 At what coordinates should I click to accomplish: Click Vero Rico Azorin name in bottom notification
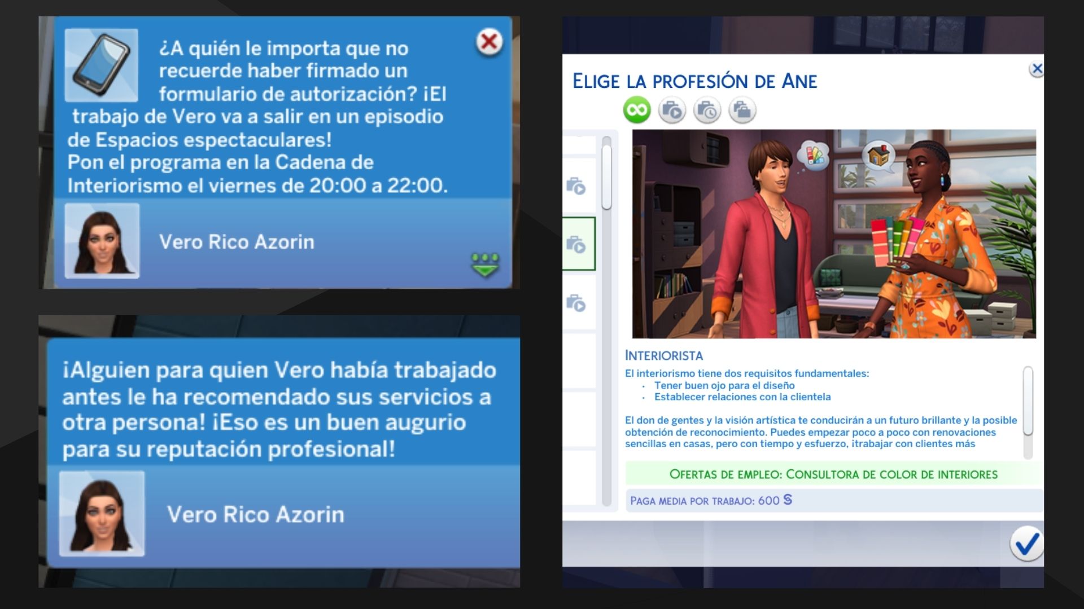point(256,514)
